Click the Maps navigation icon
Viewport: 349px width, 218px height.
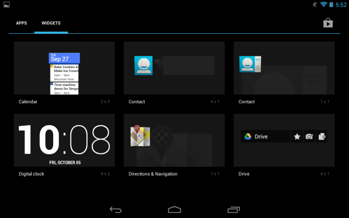click(x=140, y=136)
